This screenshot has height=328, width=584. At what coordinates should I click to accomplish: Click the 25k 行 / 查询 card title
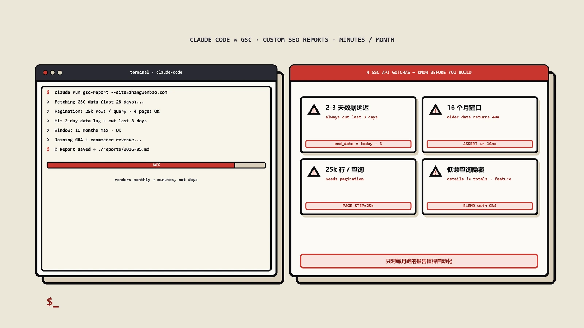tap(345, 169)
